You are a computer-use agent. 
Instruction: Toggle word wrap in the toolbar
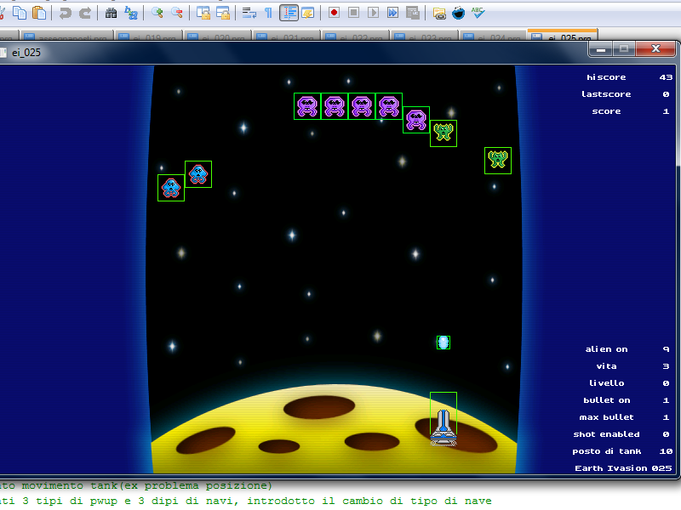[x=249, y=13]
